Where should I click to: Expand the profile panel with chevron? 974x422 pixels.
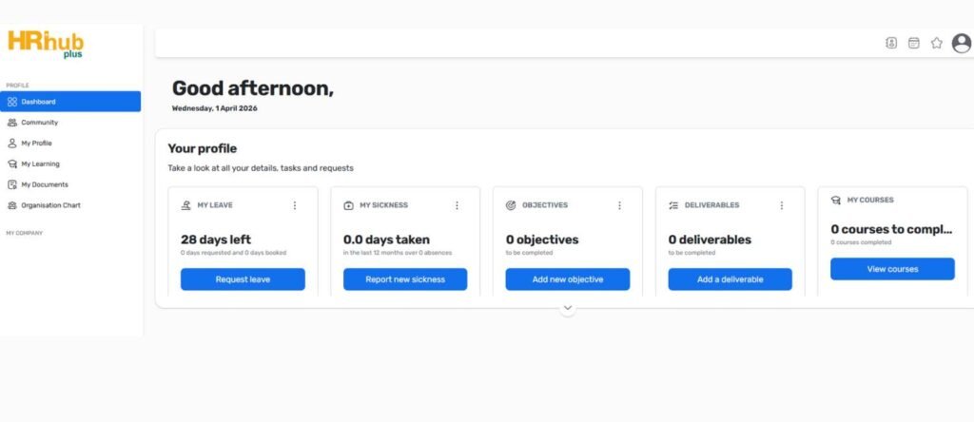click(x=568, y=308)
